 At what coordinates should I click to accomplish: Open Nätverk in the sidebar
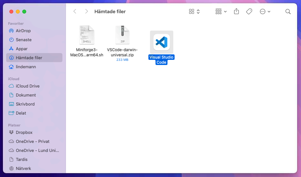click(34, 168)
